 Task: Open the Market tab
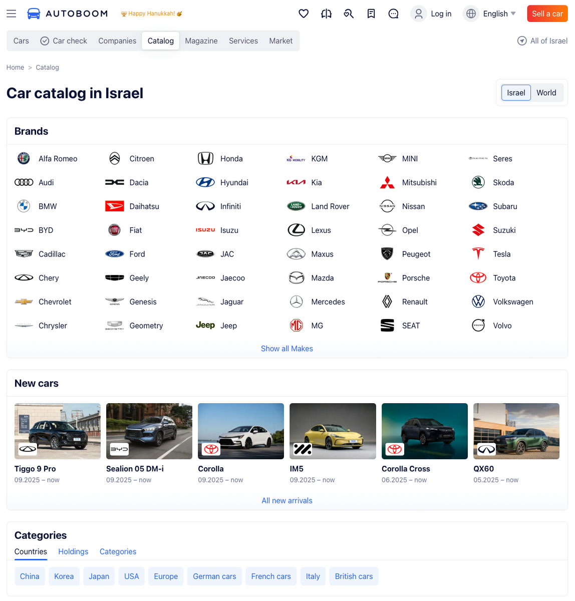point(281,41)
